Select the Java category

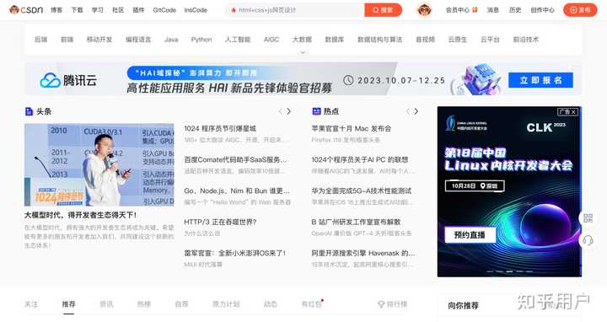click(x=171, y=40)
